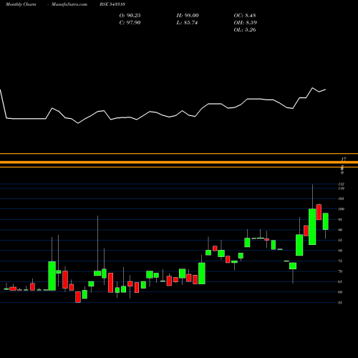358x358 pixels.
Task: Click the red candle just below the 55 gridline
Action: (x=78, y=297)
